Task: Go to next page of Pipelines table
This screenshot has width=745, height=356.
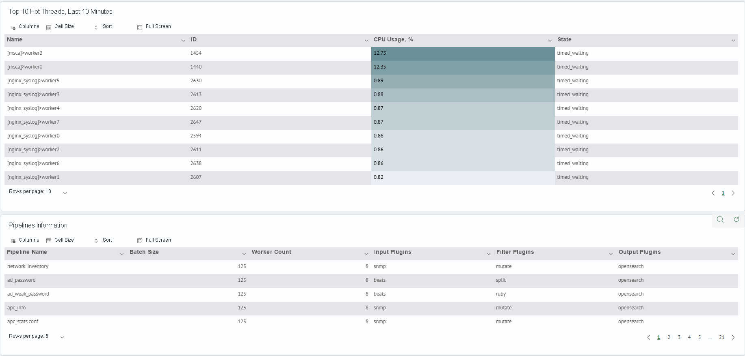Action: pos(733,337)
